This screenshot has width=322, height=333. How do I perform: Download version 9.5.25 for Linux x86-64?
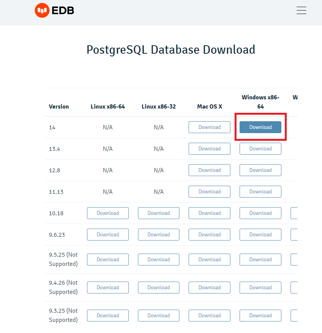[x=108, y=259]
